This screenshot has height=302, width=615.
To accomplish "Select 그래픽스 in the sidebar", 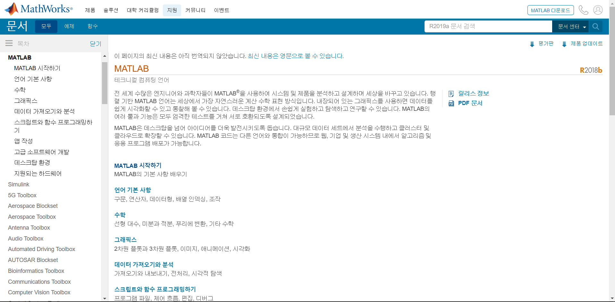I will [26, 101].
